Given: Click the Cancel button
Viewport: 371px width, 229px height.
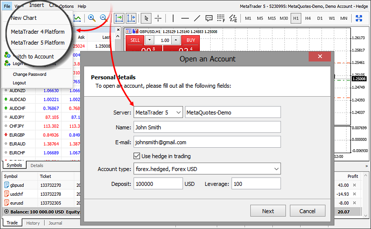Looking at the screenshot, I should [x=307, y=211].
